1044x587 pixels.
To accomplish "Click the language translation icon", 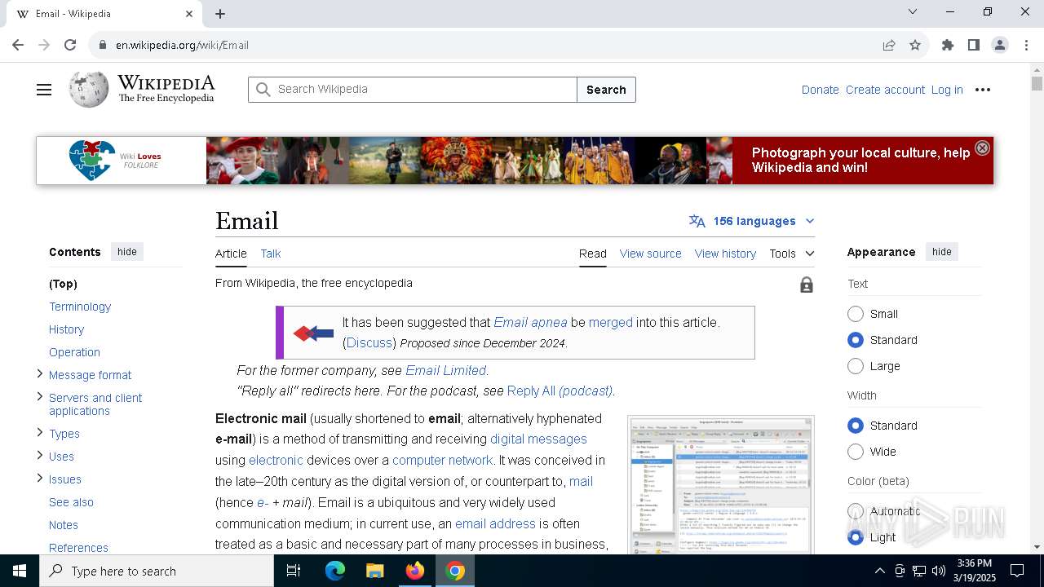I will [x=697, y=221].
